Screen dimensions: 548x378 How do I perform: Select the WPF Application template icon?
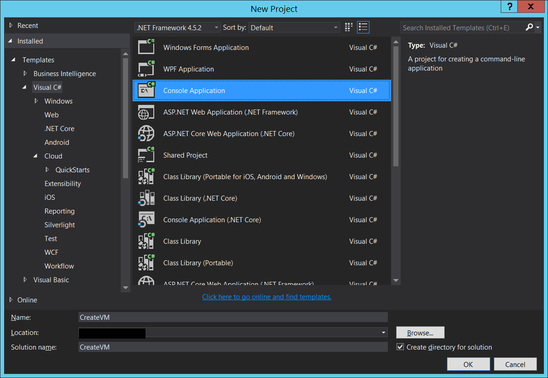[x=146, y=69]
